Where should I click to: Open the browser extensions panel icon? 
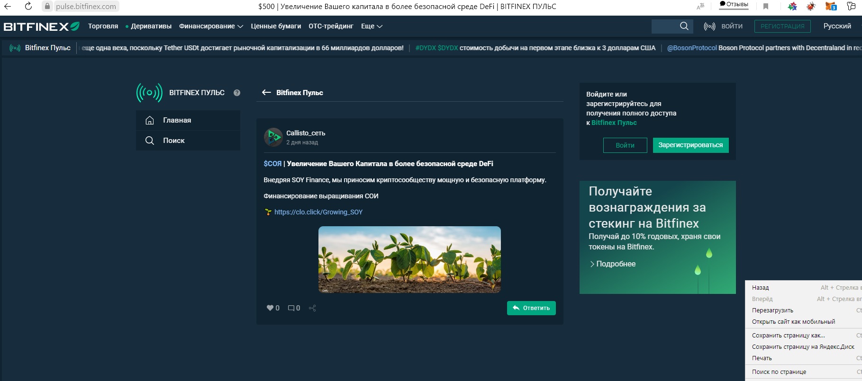point(851,7)
